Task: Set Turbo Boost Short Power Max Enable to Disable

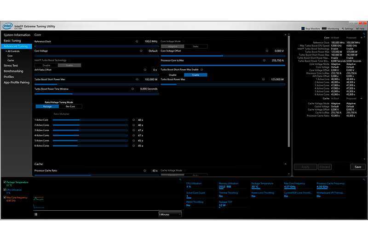Action: (x=172, y=75)
